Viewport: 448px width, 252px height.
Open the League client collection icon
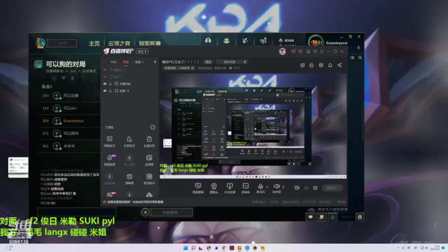coord(227,40)
